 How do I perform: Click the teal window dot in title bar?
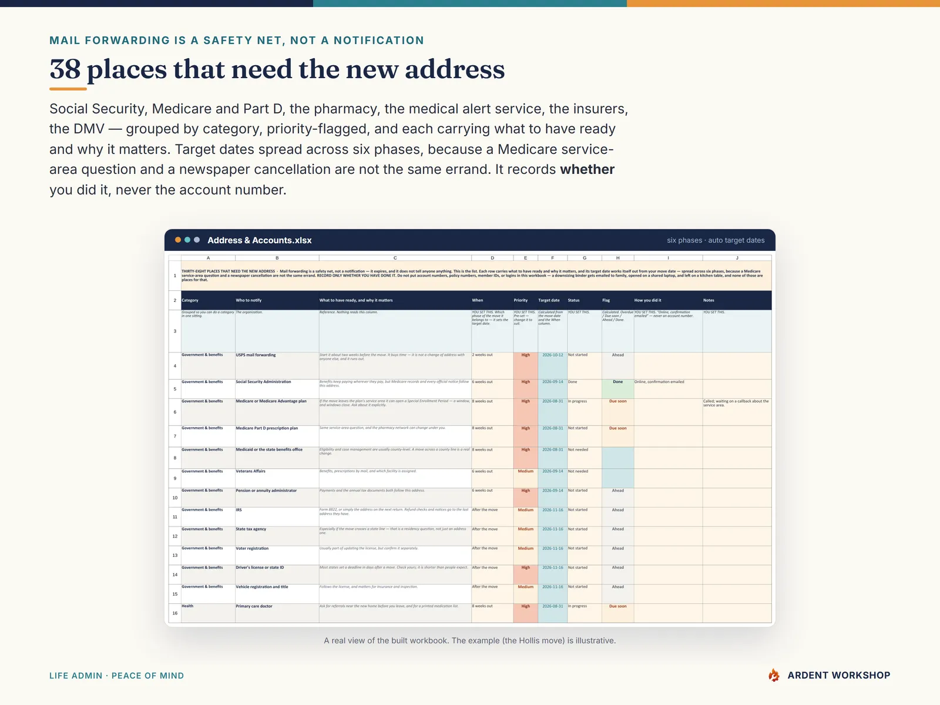(187, 240)
